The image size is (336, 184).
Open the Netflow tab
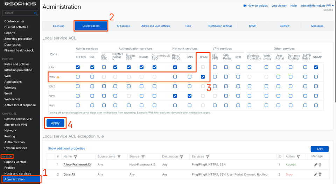coord(285,26)
